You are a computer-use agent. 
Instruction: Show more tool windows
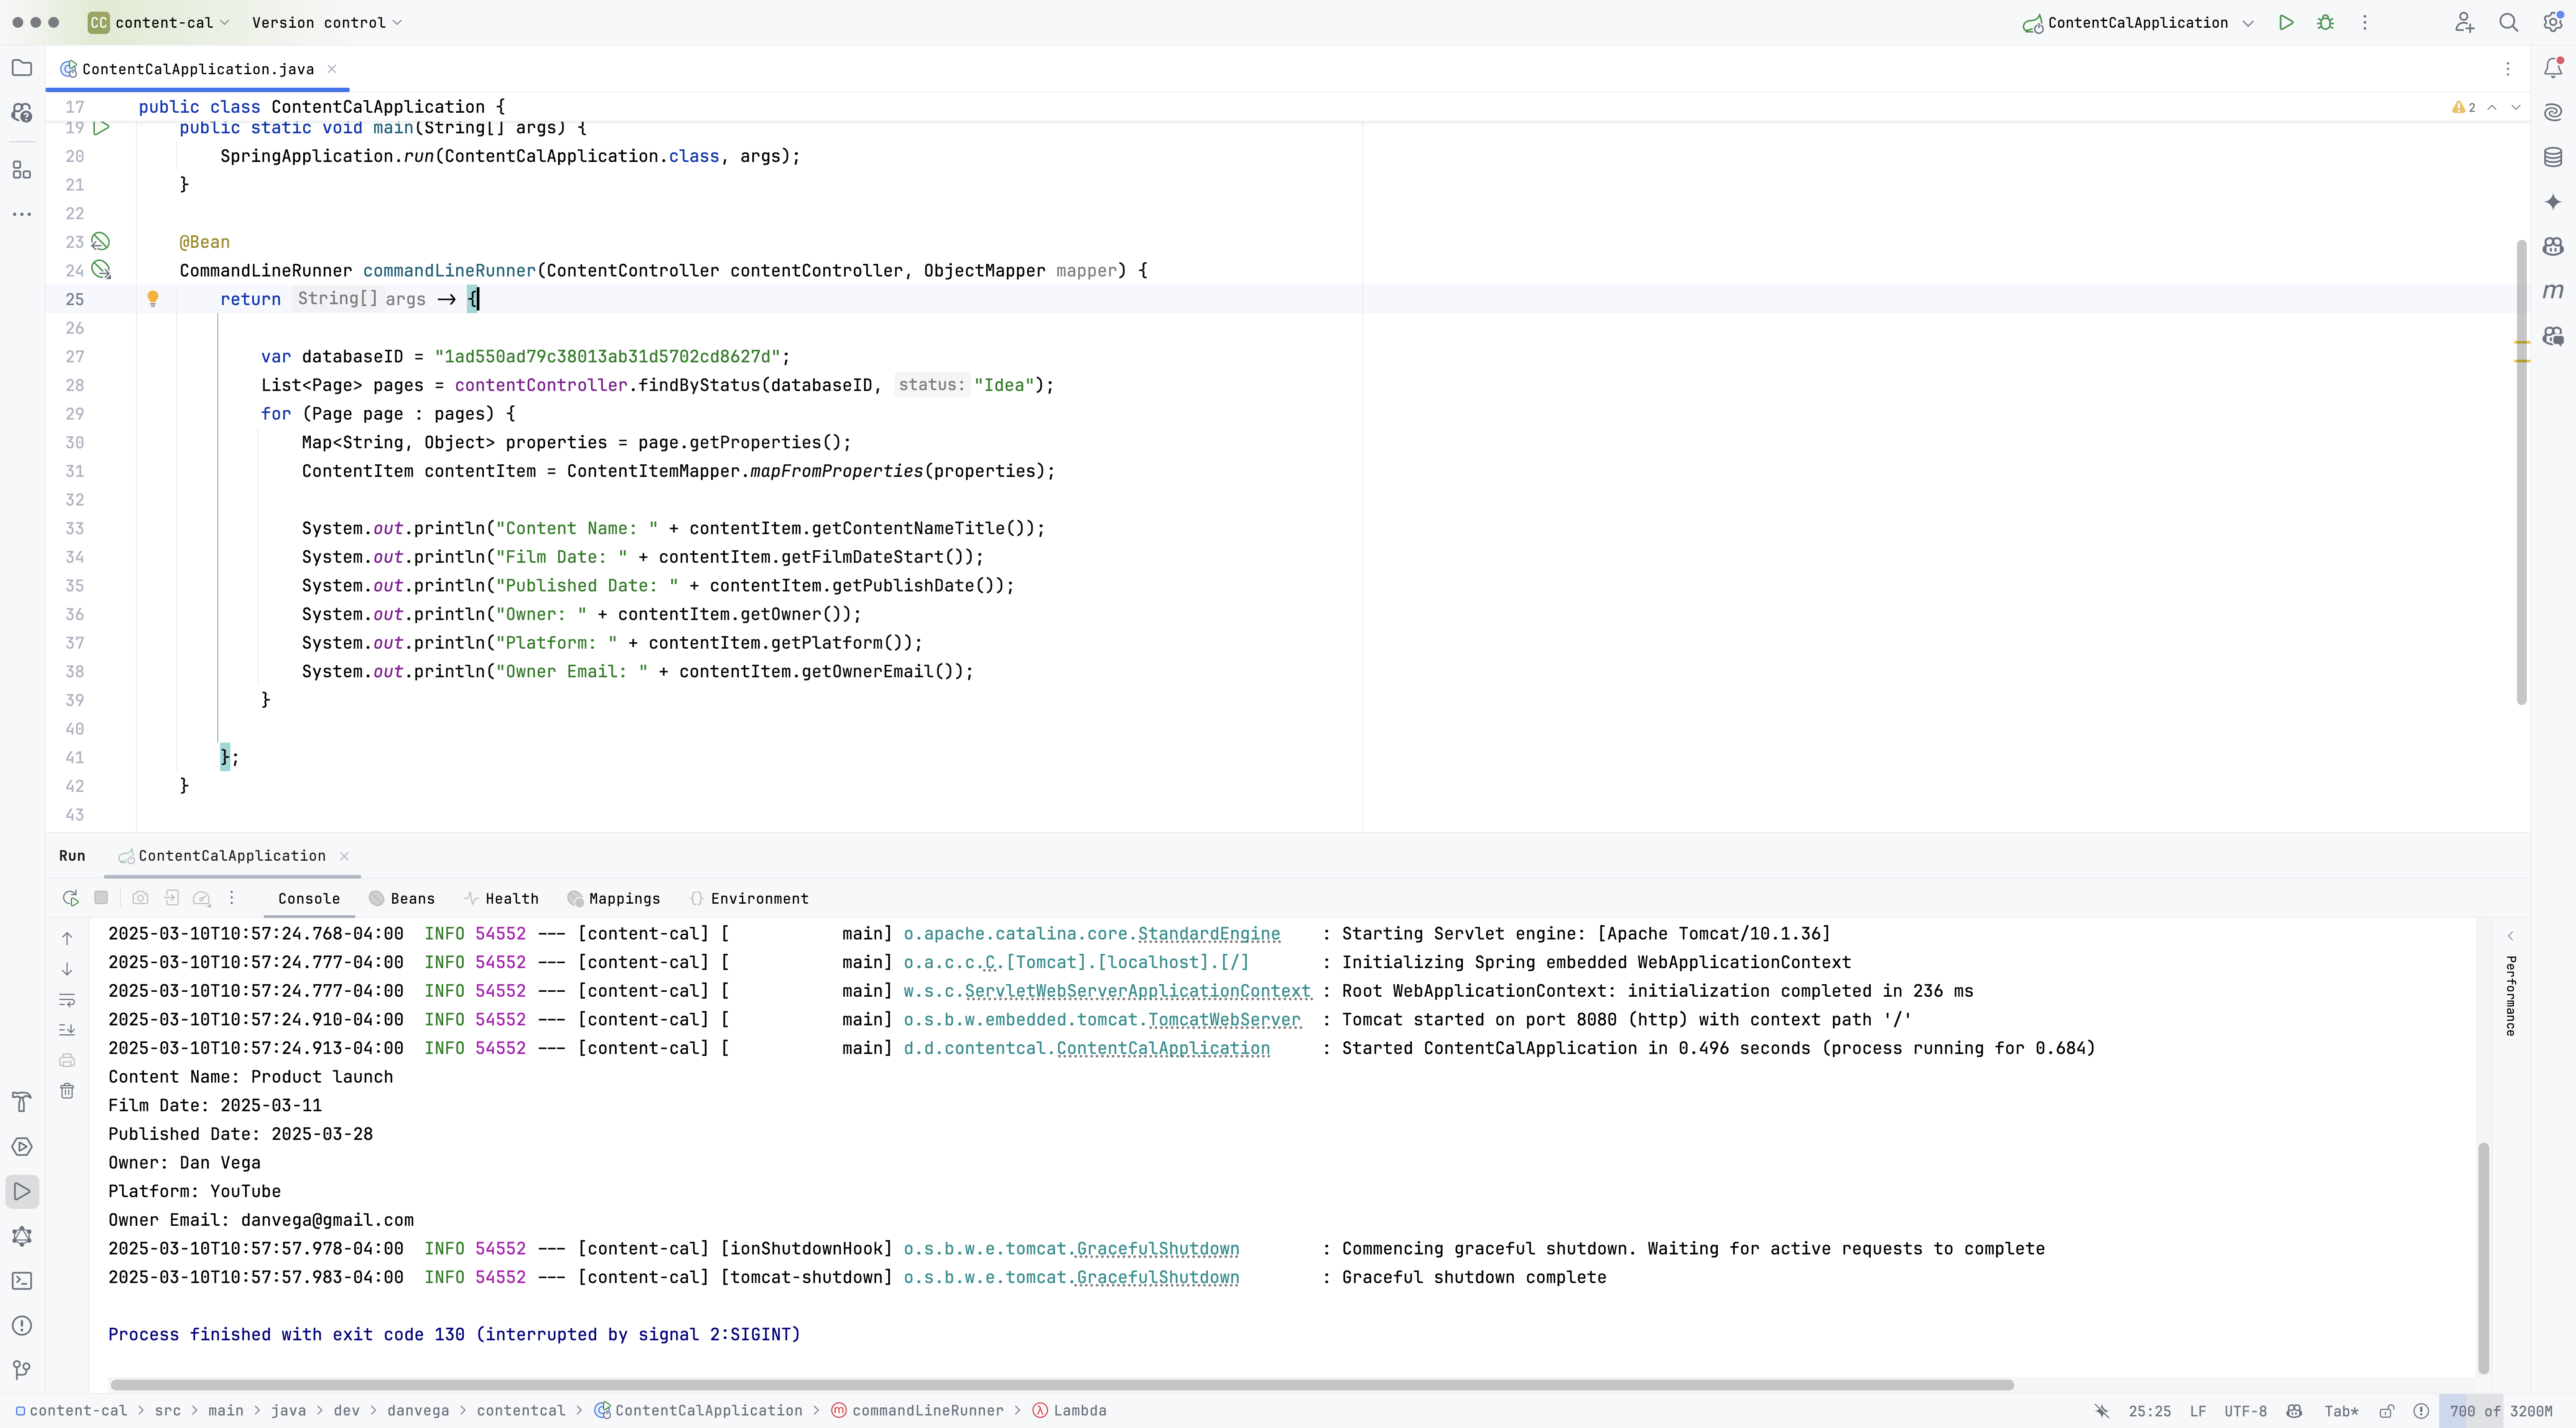(22, 214)
